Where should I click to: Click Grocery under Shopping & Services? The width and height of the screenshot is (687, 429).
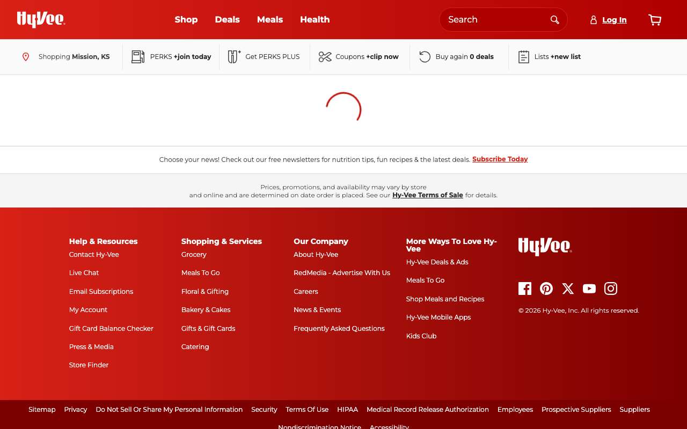click(194, 255)
